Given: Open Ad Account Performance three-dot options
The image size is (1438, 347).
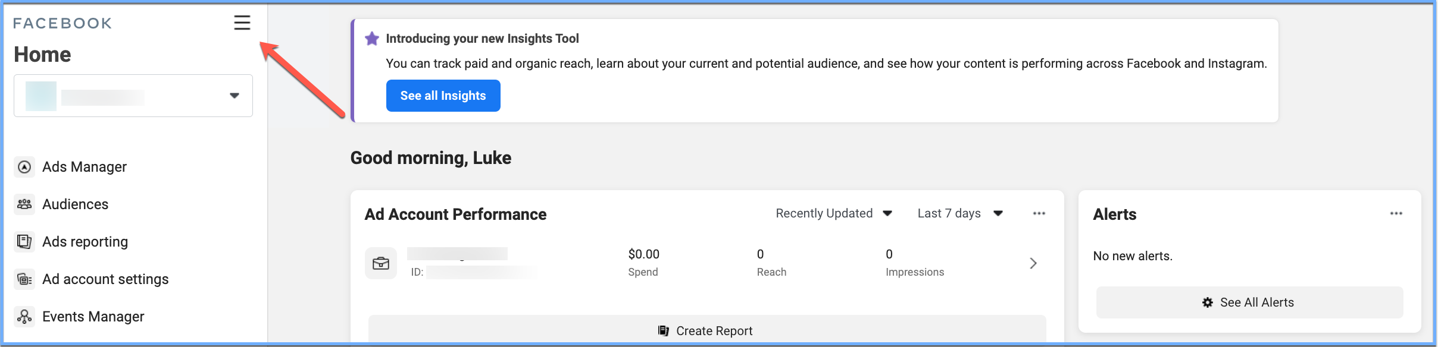Looking at the screenshot, I should pos(1039,213).
